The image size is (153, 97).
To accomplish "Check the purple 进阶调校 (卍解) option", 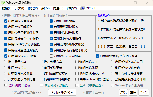I will (x=6, y=85).
